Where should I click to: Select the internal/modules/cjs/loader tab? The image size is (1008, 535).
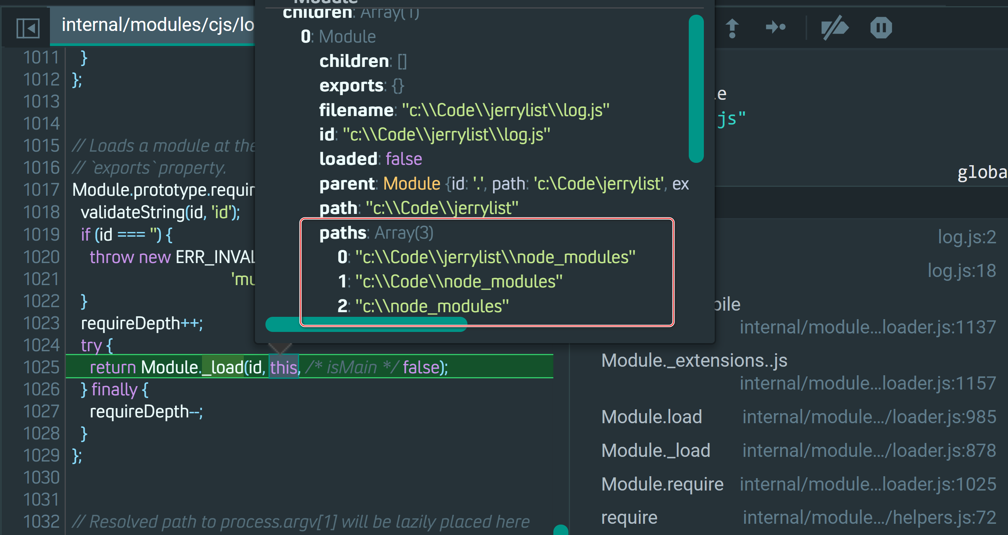[157, 25]
